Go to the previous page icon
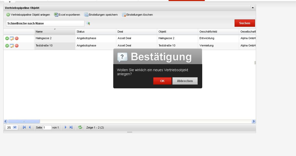Screen dimensions: 296x156 click(30, 127)
